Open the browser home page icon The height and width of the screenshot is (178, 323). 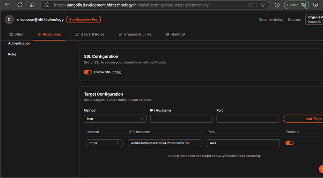pyautogui.click(x=32, y=5)
